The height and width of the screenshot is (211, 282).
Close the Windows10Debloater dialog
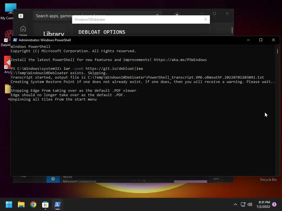(205, 20)
